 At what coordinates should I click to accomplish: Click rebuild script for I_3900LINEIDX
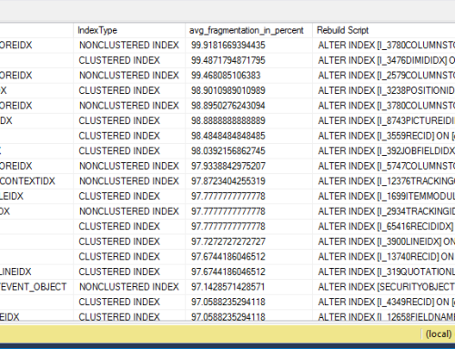[384, 241]
